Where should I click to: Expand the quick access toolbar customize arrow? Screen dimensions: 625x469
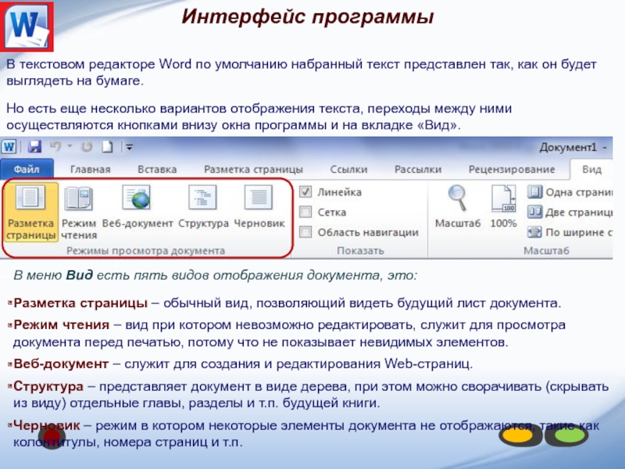(129, 147)
